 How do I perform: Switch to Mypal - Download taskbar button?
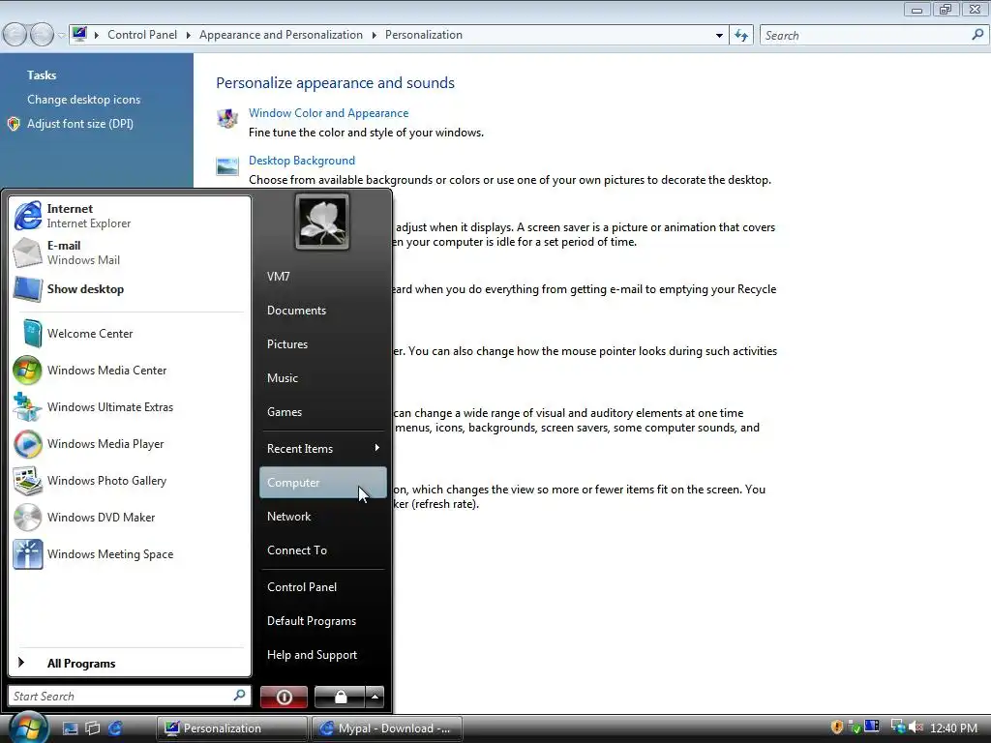tap(387, 728)
